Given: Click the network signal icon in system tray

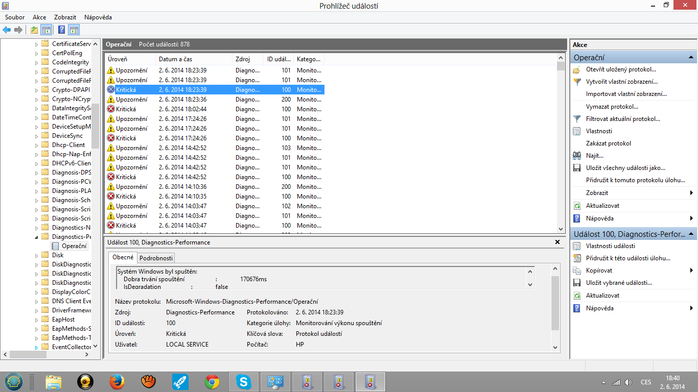Looking at the screenshot, I should (x=616, y=382).
